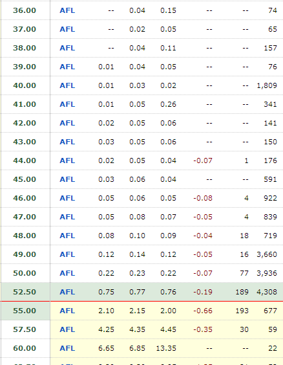Image resolution: width=283 pixels, height=365 pixels.
Task: Select the highlighted 52.50 strike price
Action: (x=25, y=292)
